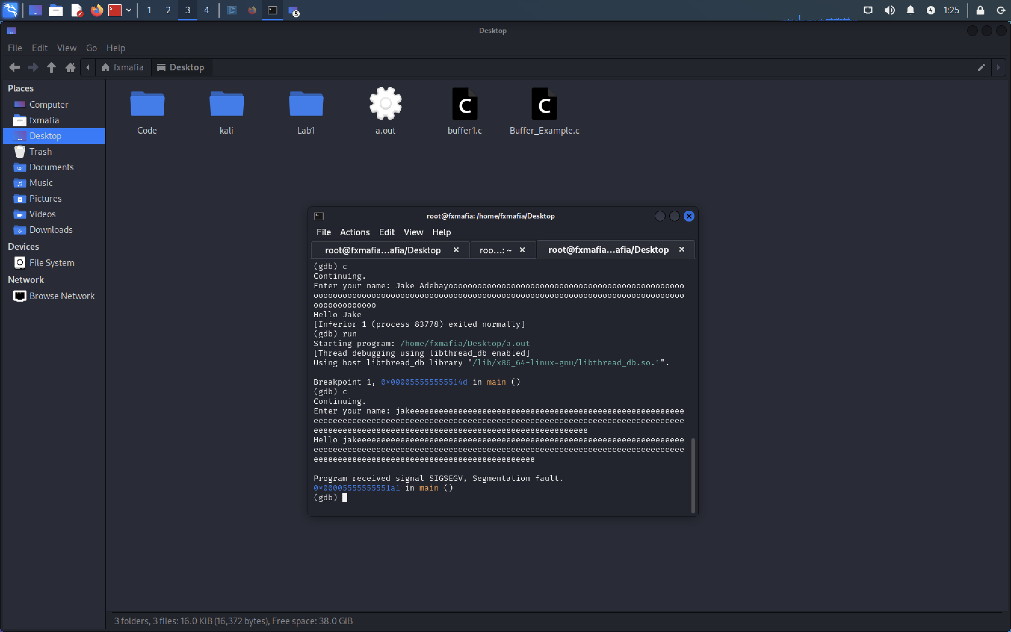This screenshot has height=632, width=1011.
Task: Select the buffer1.c file
Action: [465, 110]
